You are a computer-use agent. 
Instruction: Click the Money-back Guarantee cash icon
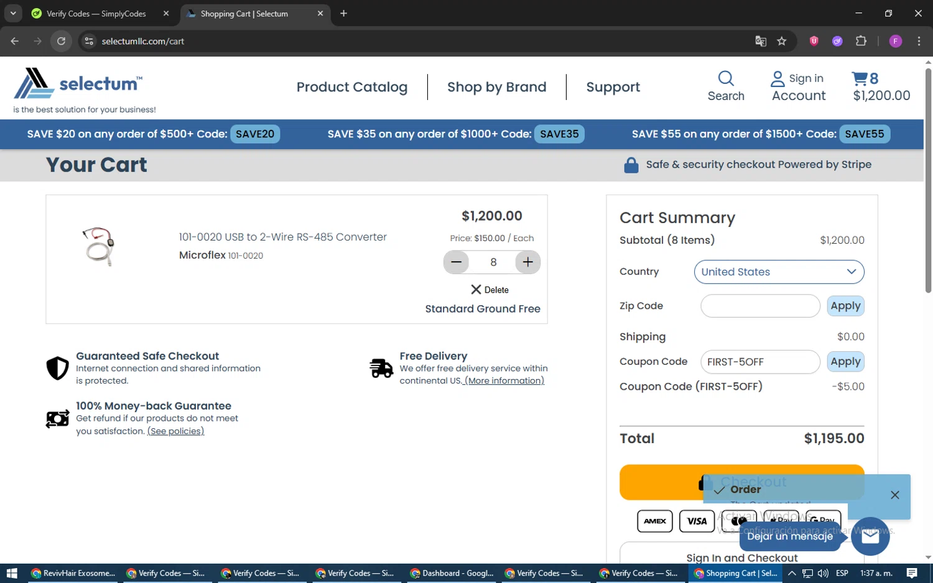click(57, 419)
